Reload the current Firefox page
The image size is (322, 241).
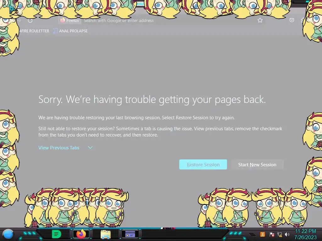(30, 20)
